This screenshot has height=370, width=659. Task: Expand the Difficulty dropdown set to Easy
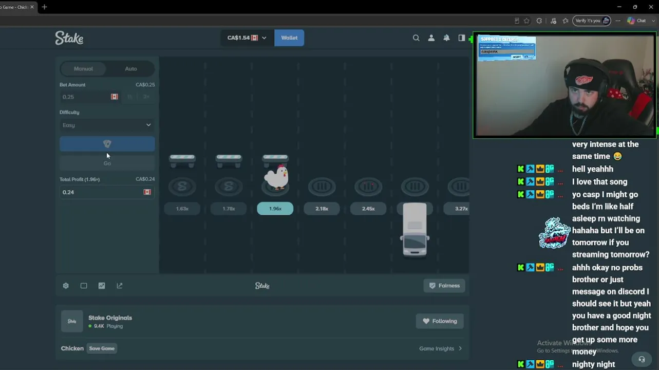tap(107, 125)
